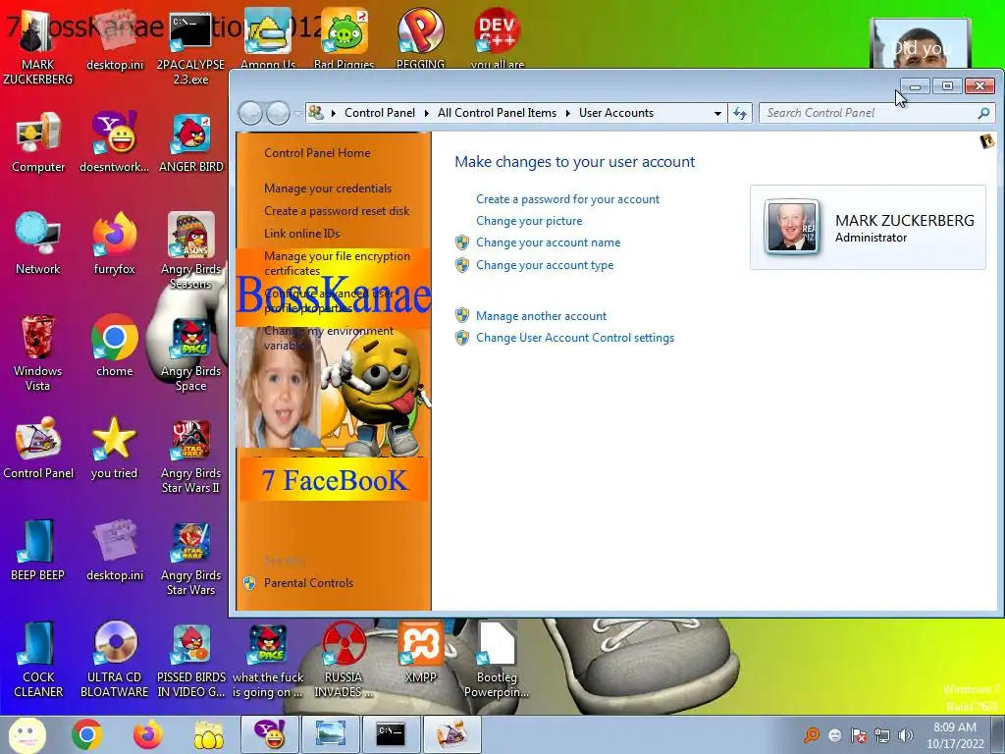
Task: Expand the address bar history dropdown arrow
Action: coord(717,114)
